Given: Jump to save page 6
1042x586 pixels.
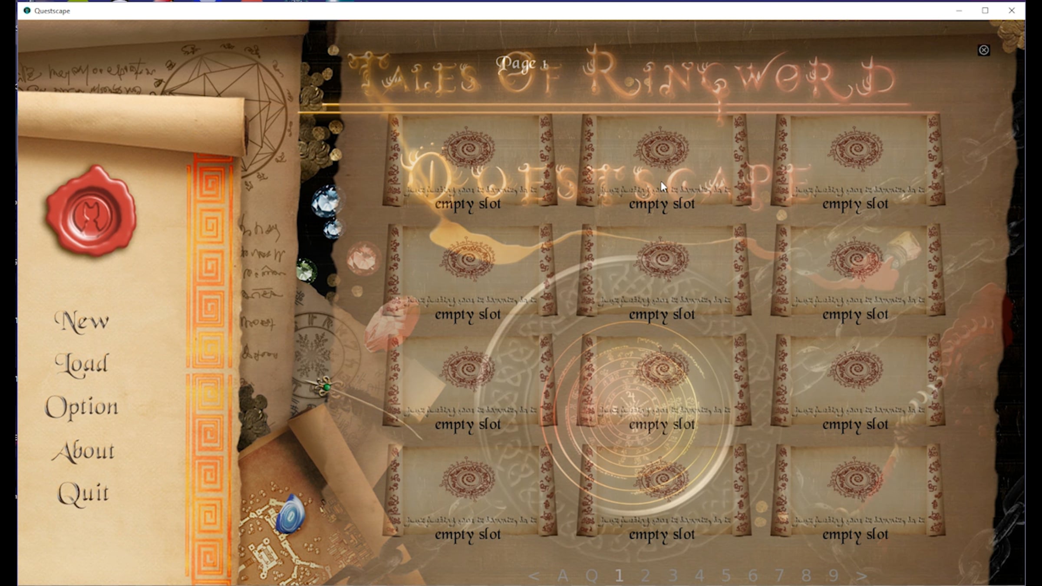Looking at the screenshot, I should point(753,576).
